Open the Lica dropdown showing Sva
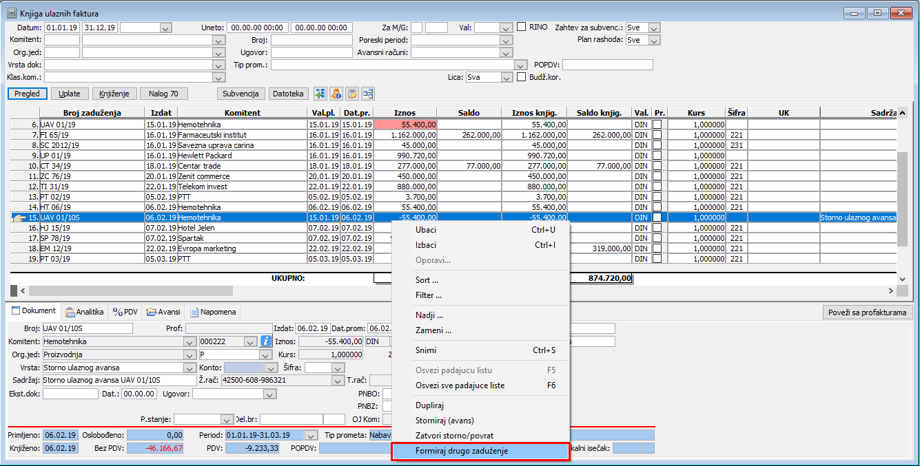This screenshot has height=466, width=920. (x=507, y=78)
